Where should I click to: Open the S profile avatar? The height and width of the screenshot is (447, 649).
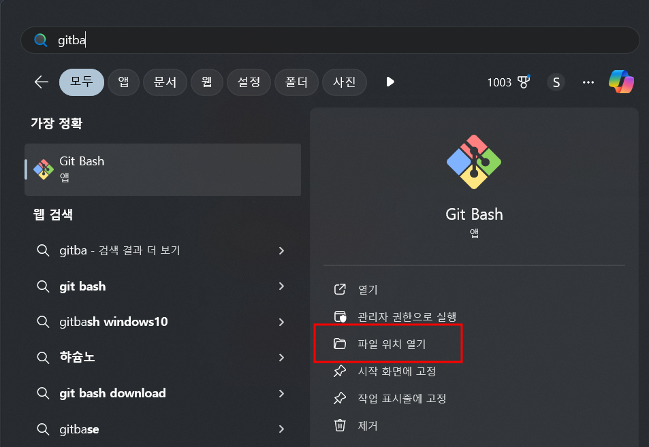[556, 82]
